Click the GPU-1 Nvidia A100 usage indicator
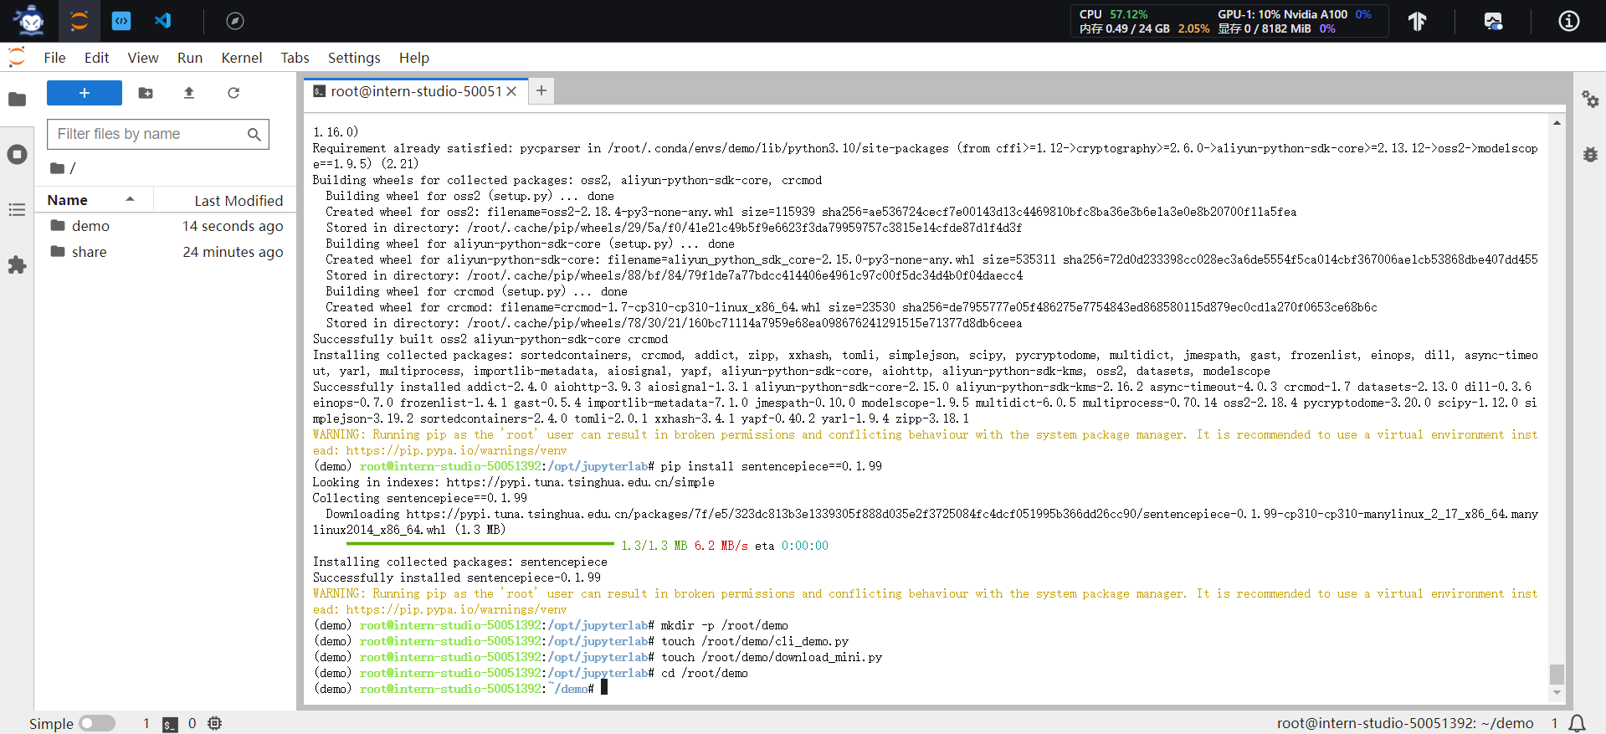This screenshot has width=1606, height=734. pos(1294,14)
